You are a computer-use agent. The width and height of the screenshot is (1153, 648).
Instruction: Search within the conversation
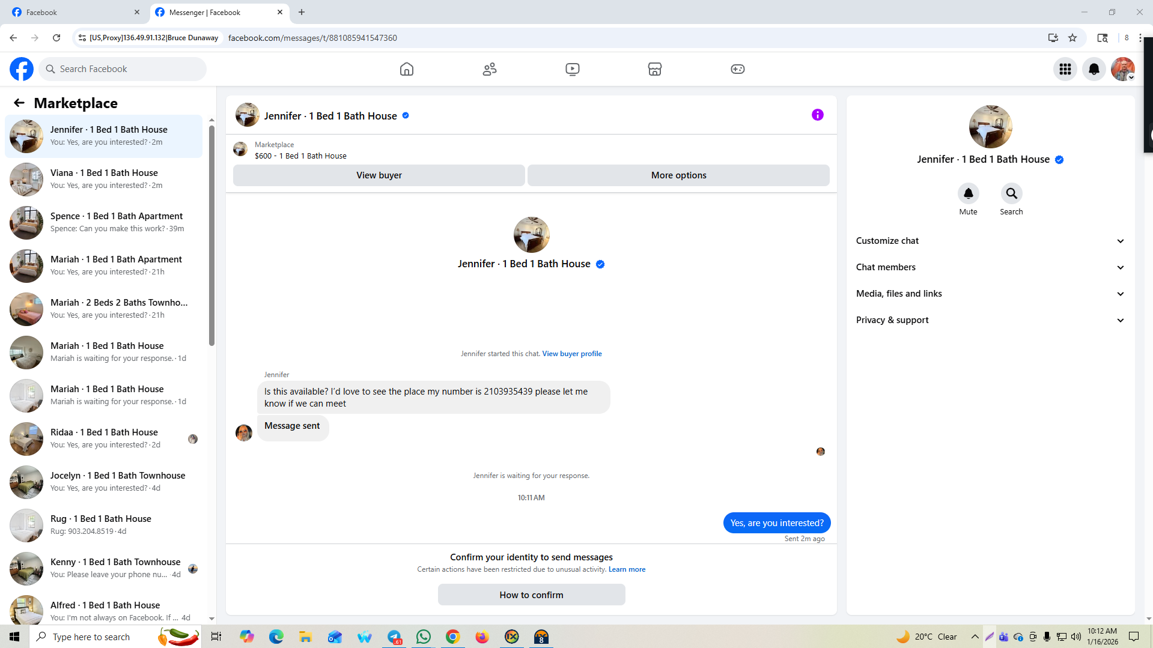pyautogui.click(x=1012, y=193)
